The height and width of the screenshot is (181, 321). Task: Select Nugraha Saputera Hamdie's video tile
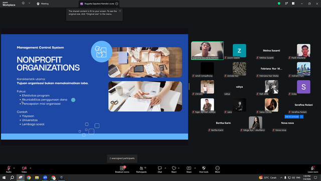(x=207, y=50)
